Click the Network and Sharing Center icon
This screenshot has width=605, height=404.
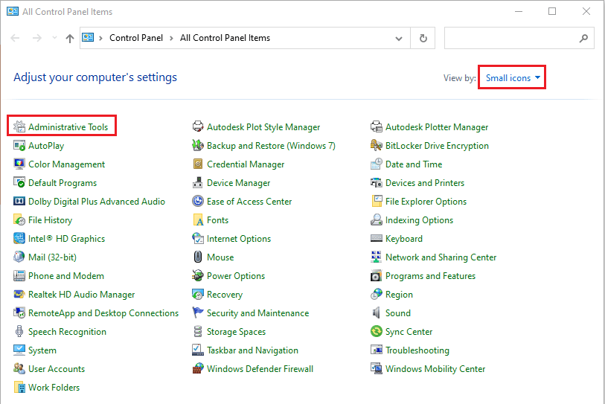pos(377,257)
